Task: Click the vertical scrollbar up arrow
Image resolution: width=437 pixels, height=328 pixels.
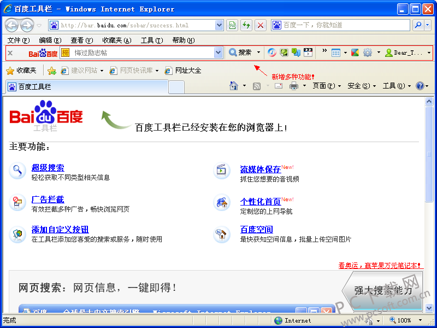Action: [x=429, y=102]
